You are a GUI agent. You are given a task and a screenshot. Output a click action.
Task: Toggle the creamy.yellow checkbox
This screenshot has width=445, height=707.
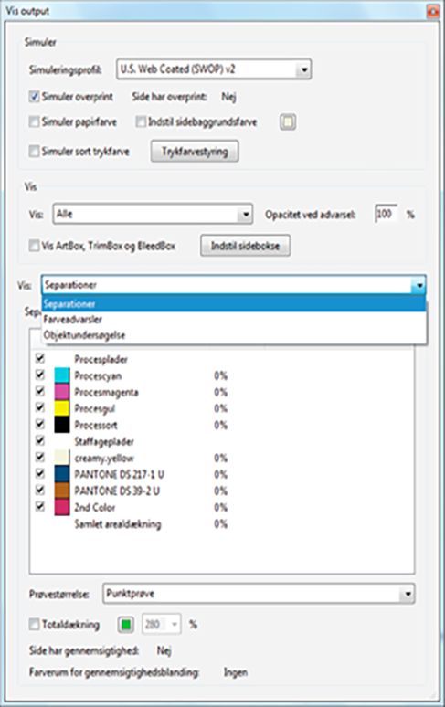(x=40, y=458)
